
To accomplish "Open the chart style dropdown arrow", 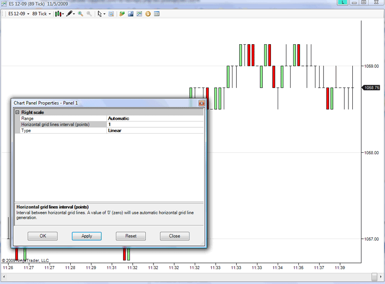I will click(63, 14).
